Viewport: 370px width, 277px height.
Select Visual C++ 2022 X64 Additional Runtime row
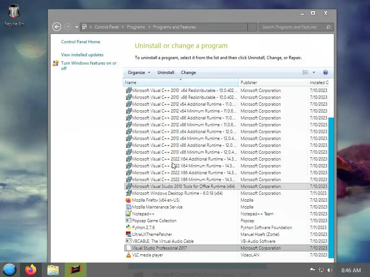226,159
